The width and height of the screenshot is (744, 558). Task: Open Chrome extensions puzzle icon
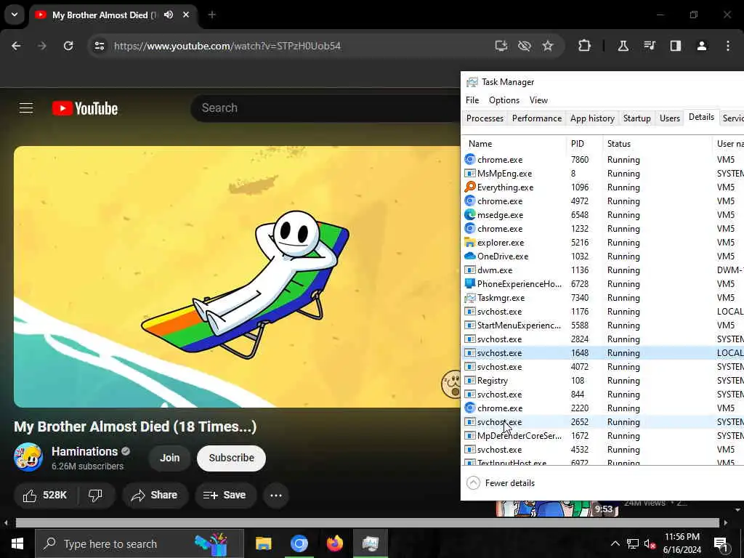(585, 46)
